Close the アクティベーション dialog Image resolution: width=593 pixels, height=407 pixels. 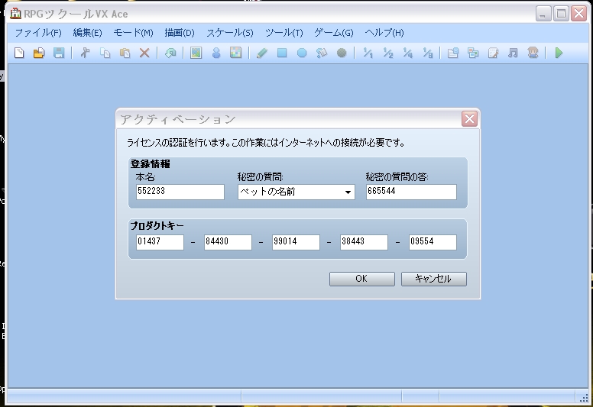pos(469,119)
